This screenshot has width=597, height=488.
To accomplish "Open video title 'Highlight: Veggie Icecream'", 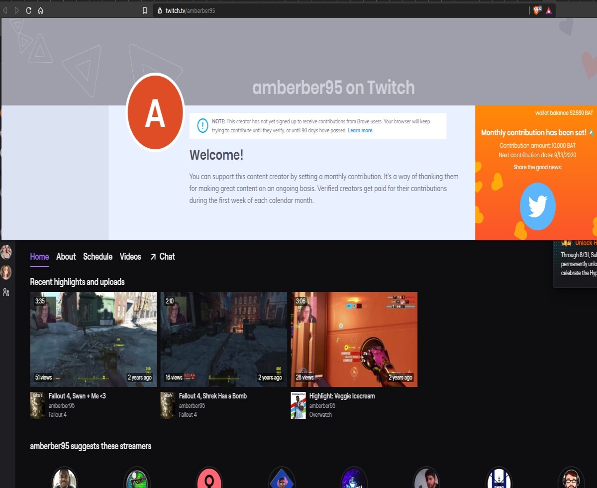I will click(x=342, y=396).
